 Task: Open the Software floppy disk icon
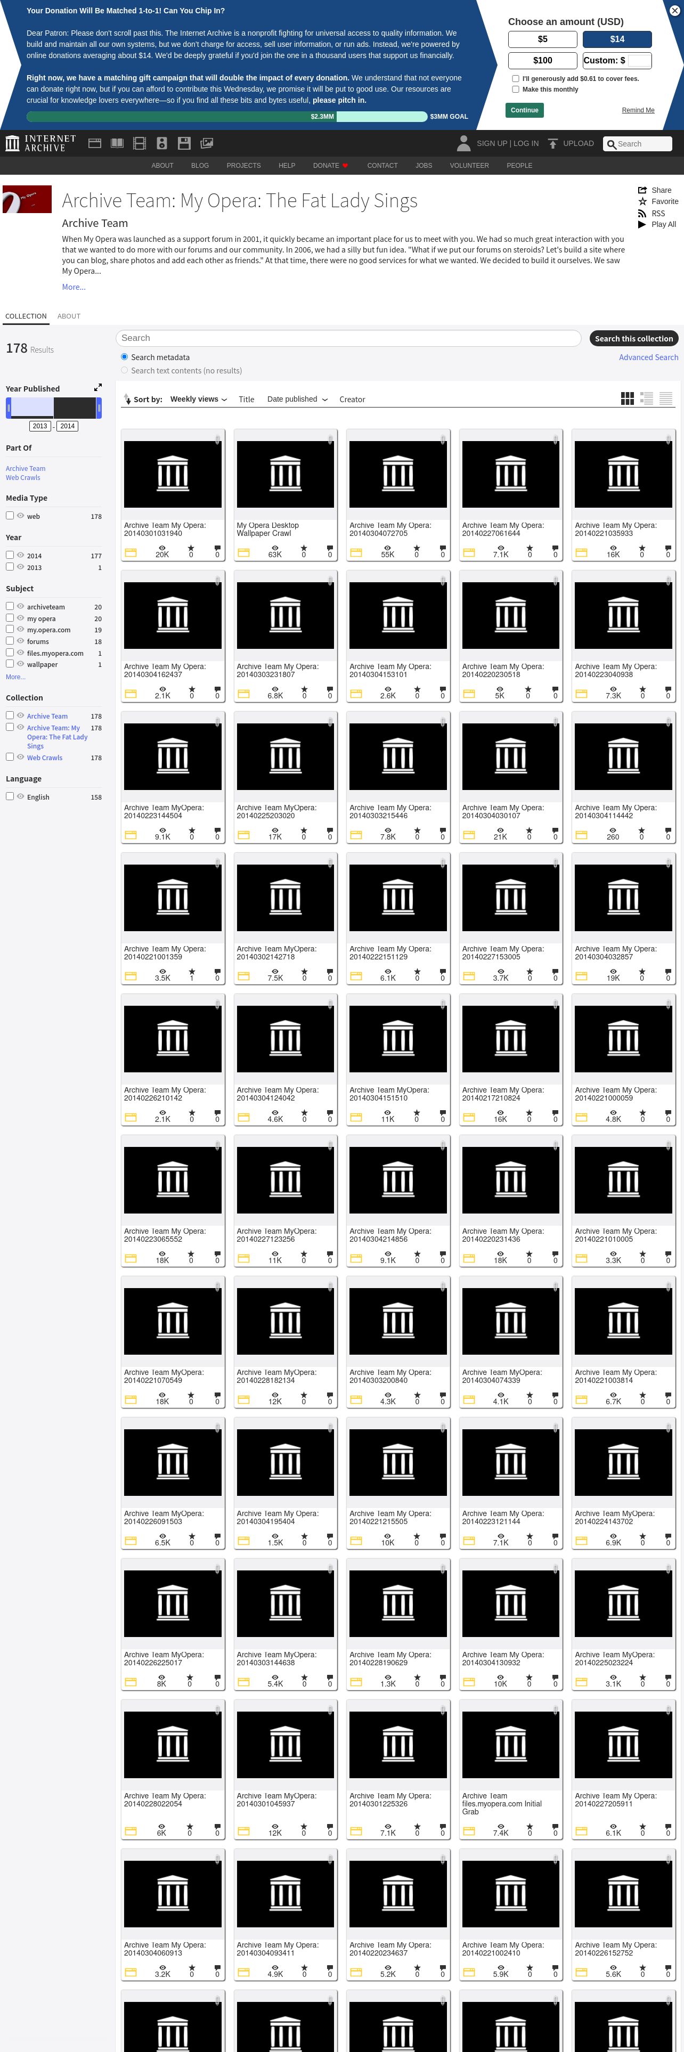click(184, 143)
